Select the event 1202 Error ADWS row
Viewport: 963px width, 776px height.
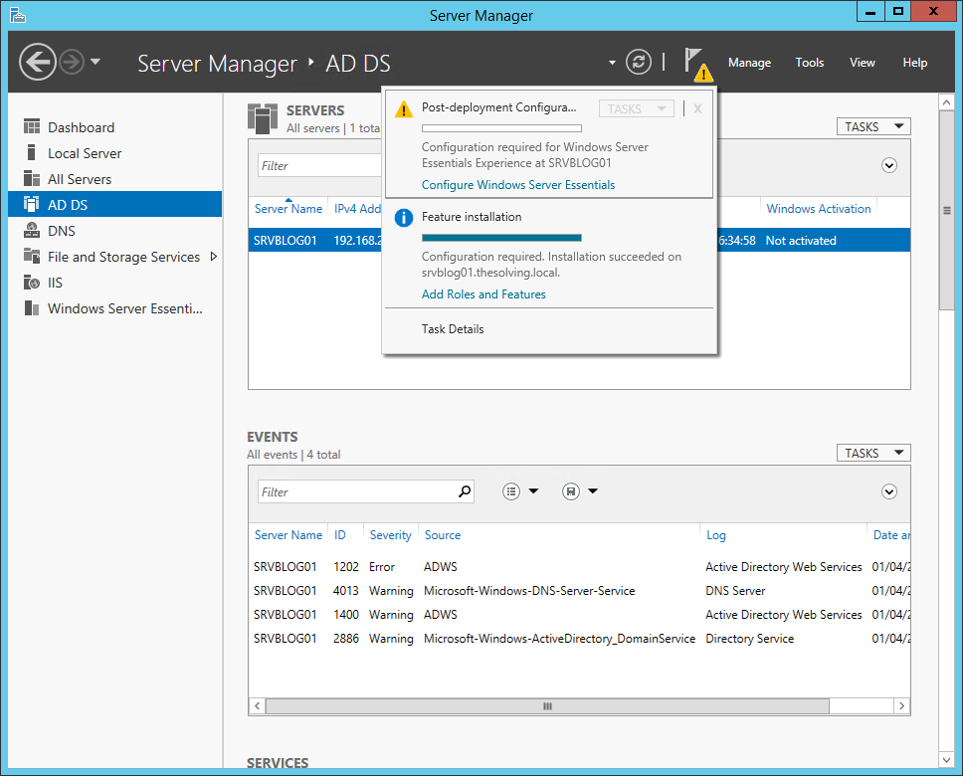[x=579, y=566]
